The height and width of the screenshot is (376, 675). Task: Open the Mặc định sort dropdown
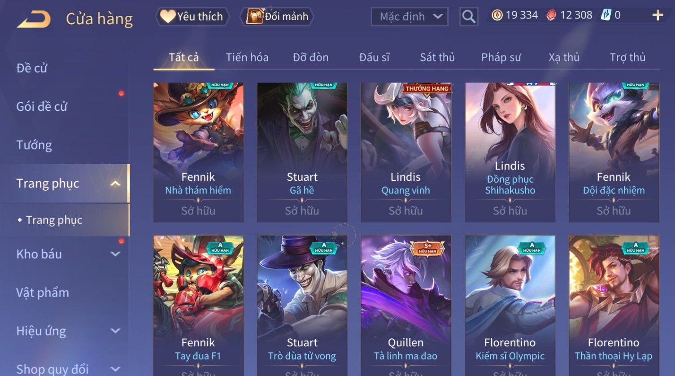pyautogui.click(x=409, y=17)
